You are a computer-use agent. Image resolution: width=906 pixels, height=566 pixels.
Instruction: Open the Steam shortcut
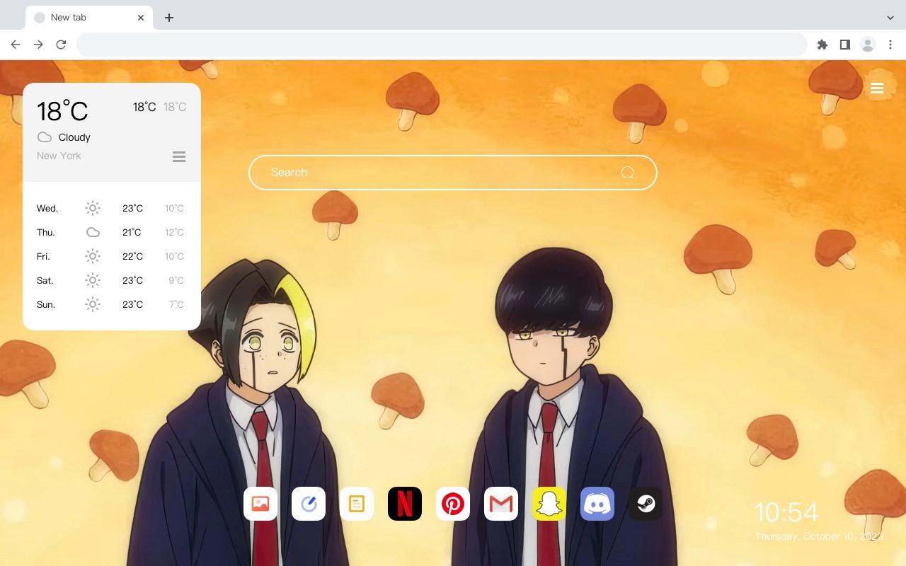(x=646, y=504)
